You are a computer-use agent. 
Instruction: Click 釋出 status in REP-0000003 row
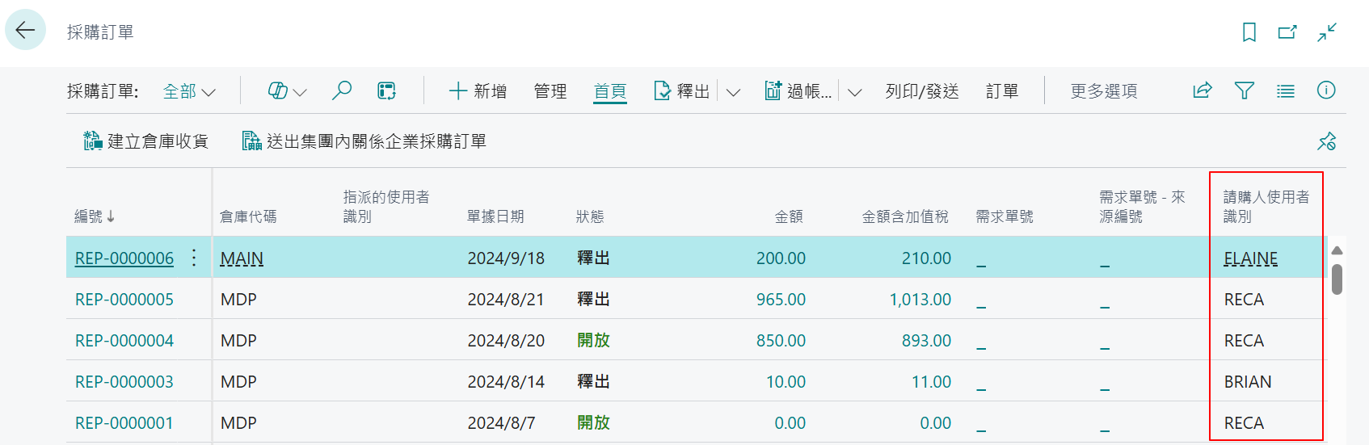(x=593, y=382)
